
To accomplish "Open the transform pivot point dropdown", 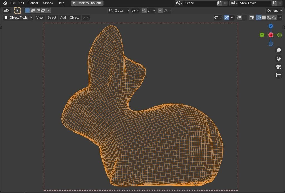I will tap(136, 11).
